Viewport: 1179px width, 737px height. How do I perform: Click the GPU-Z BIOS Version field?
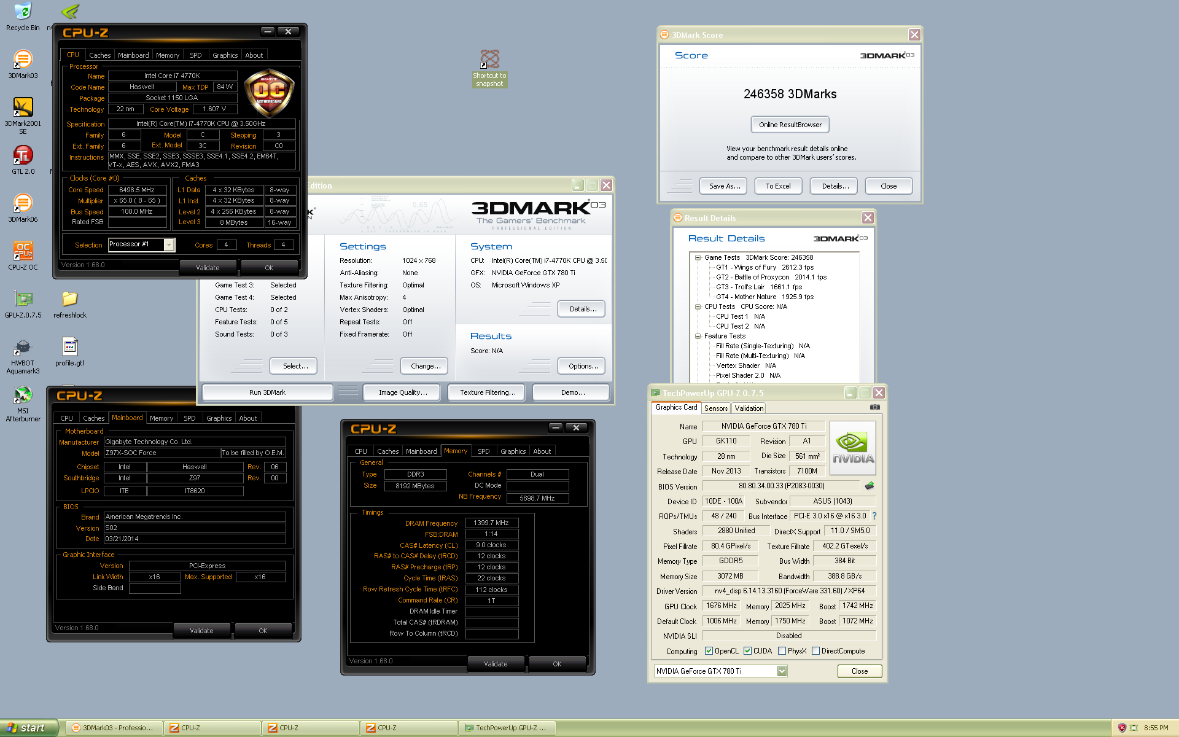782,486
